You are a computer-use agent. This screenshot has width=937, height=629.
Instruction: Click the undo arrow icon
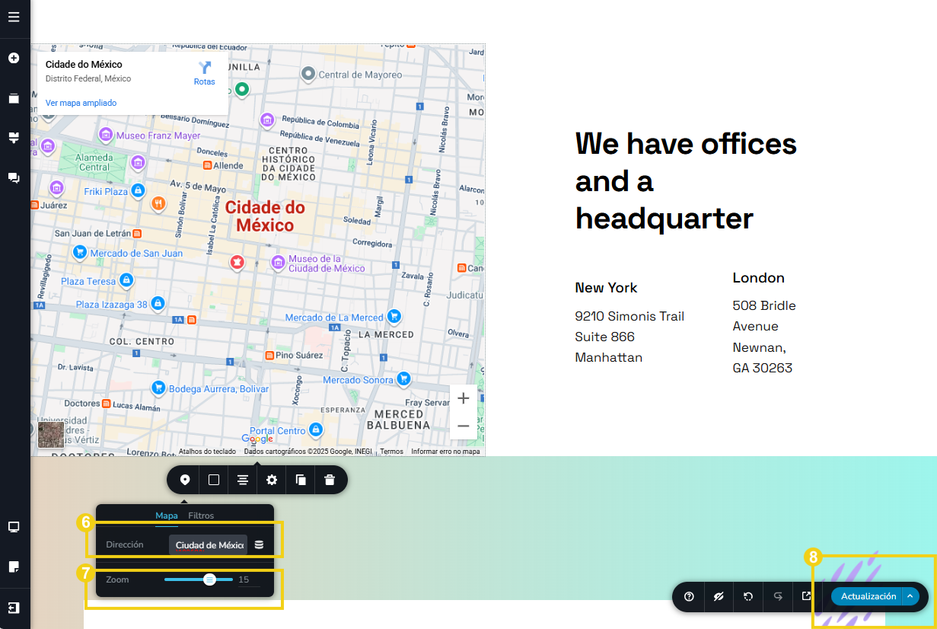(748, 596)
